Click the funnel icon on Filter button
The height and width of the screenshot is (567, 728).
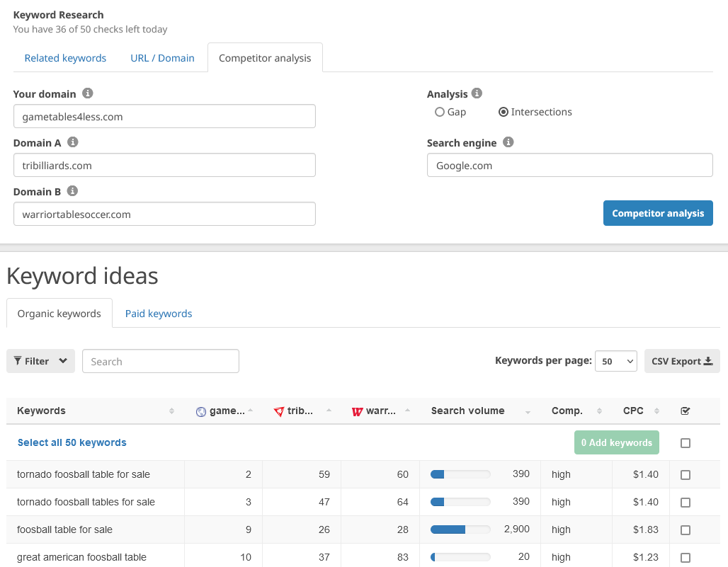pyautogui.click(x=18, y=360)
